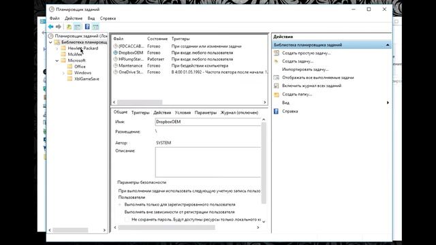Viewport: 436px width, 245px height.
Task: Sort by the Триггеры column header
Action: point(181,39)
